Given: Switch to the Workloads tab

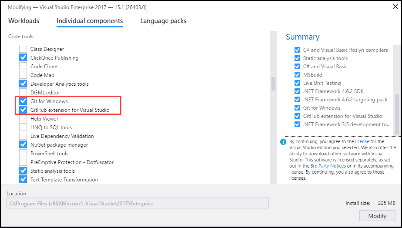Looking at the screenshot, I should [24, 21].
